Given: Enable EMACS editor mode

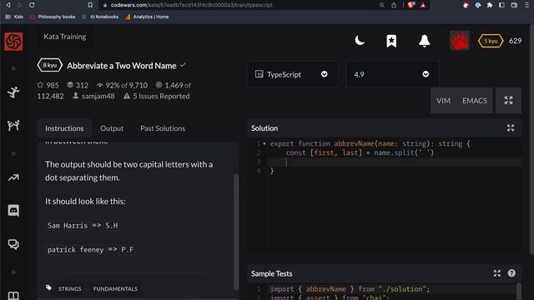Looking at the screenshot, I should [475, 101].
